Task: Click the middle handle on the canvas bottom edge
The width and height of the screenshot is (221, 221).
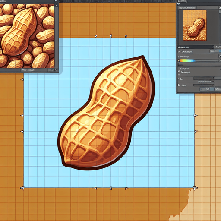Action: [110, 188]
